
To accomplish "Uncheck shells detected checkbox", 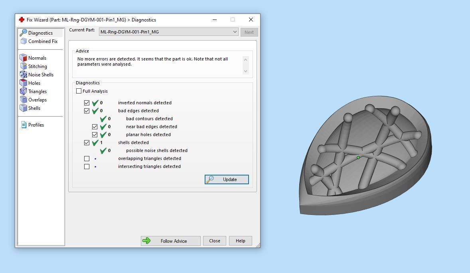I will (87, 142).
